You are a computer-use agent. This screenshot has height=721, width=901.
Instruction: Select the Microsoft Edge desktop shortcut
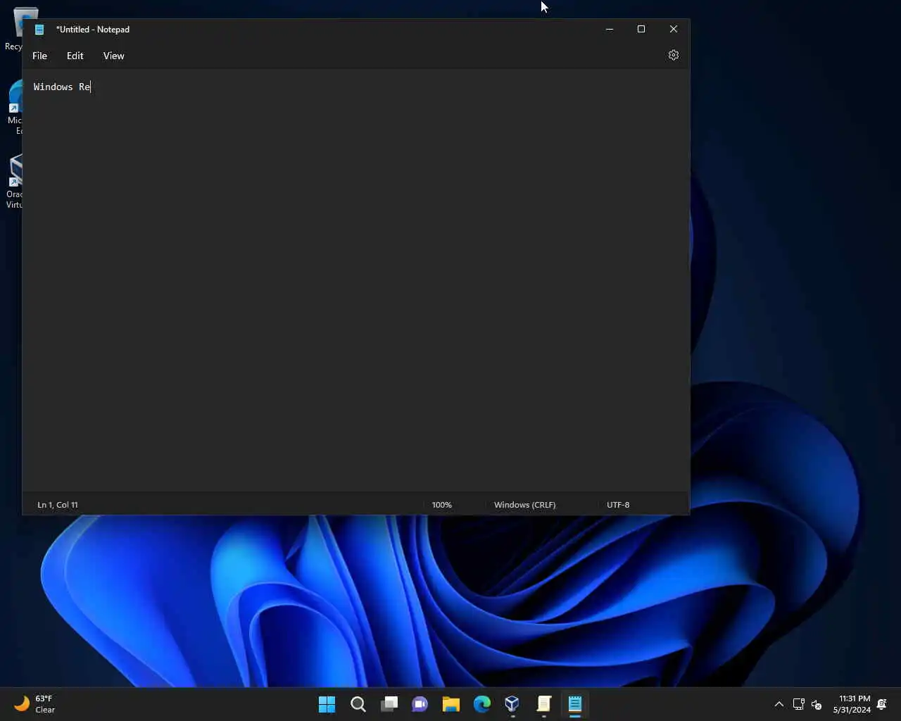coord(14,107)
